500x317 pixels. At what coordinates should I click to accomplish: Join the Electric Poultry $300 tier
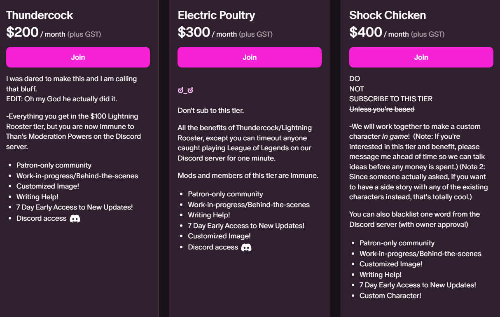249,57
